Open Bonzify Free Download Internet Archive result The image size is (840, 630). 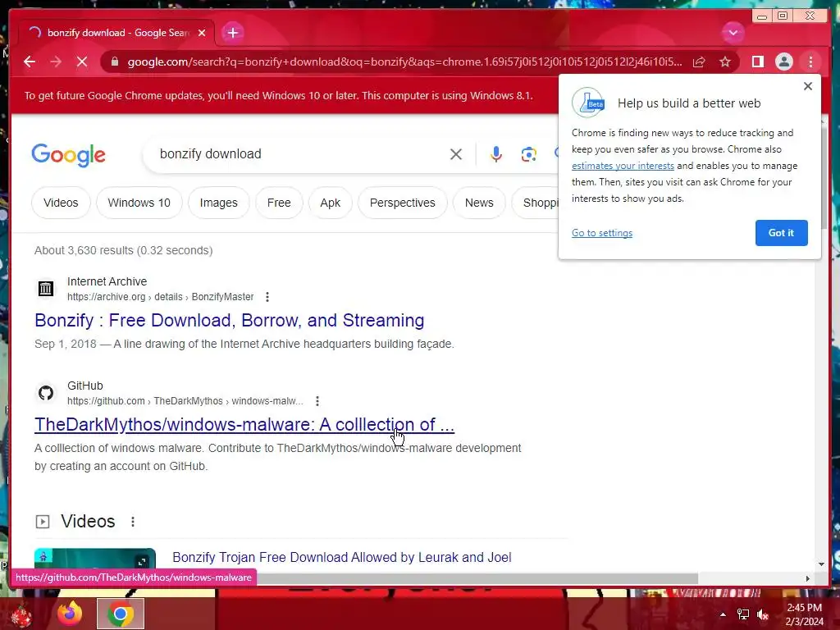pos(230,321)
